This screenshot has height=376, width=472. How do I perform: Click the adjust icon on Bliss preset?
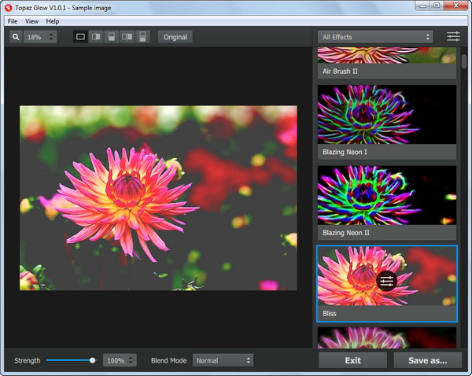pos(386,281)
